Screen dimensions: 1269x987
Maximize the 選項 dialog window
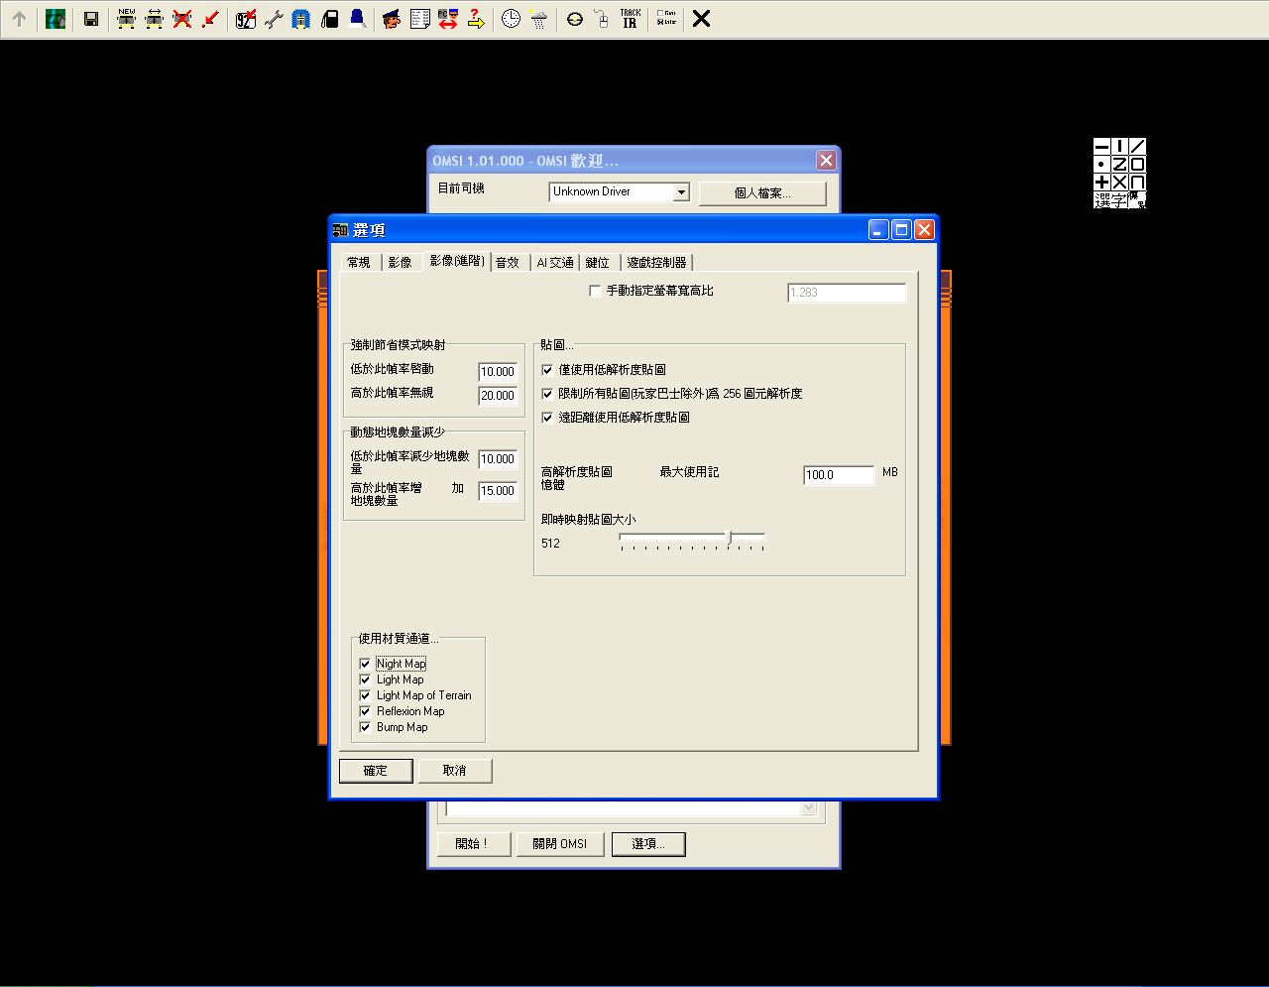click(x=901, y=230)
